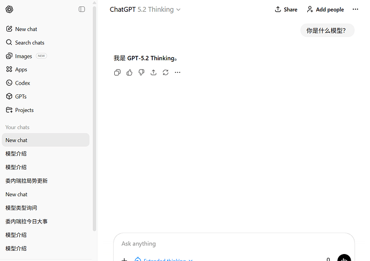Open the conversation options menu in the top right
370x261 pixels.
pos(355,10)
